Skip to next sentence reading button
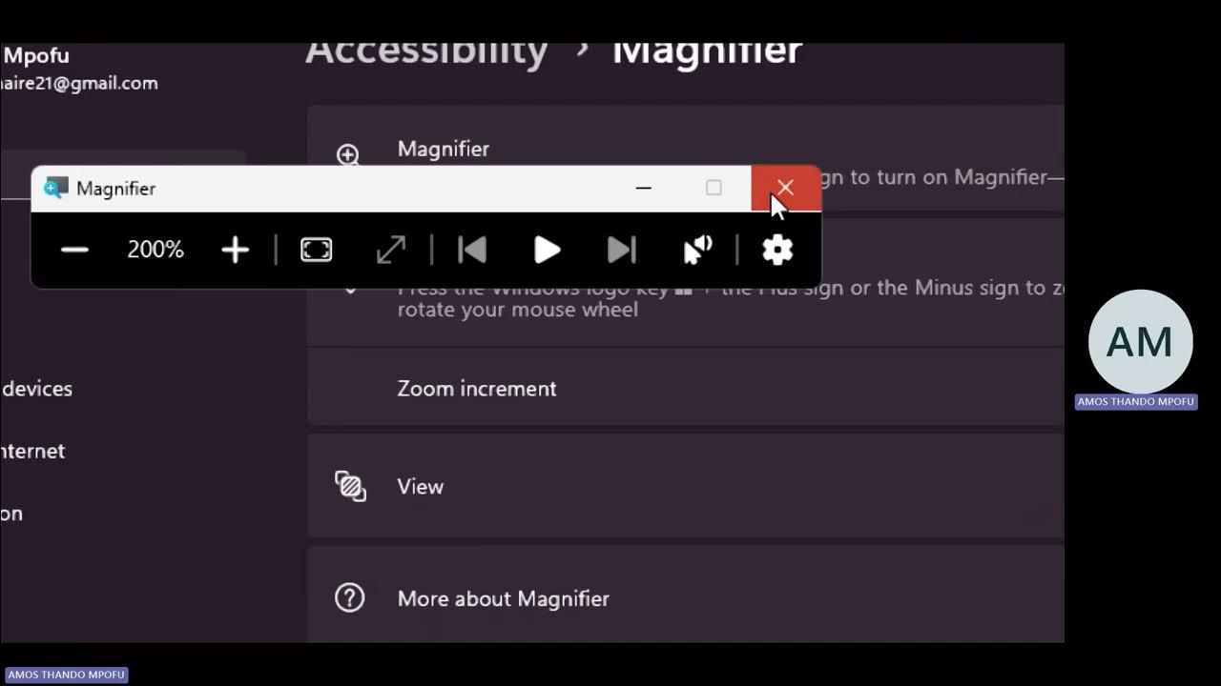 [621, 250]
